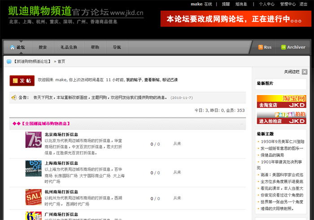Screen dimensions: 314x220
Task: Open the 礼品兑换 navigation tab
Action: 69,47
